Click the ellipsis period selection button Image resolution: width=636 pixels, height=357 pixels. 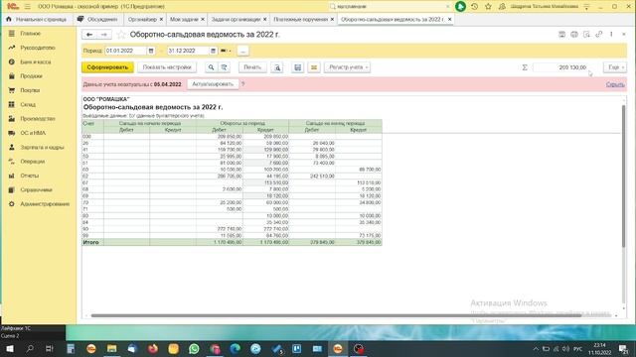point(242,51)
